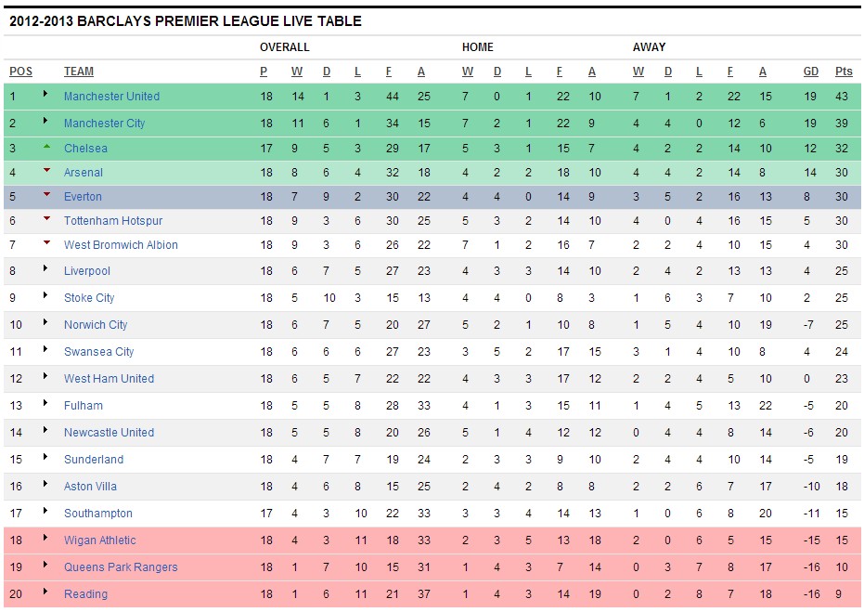Expand Reading row black arrow
Viewport: 864px width, 612px height.
pos(45,592)
